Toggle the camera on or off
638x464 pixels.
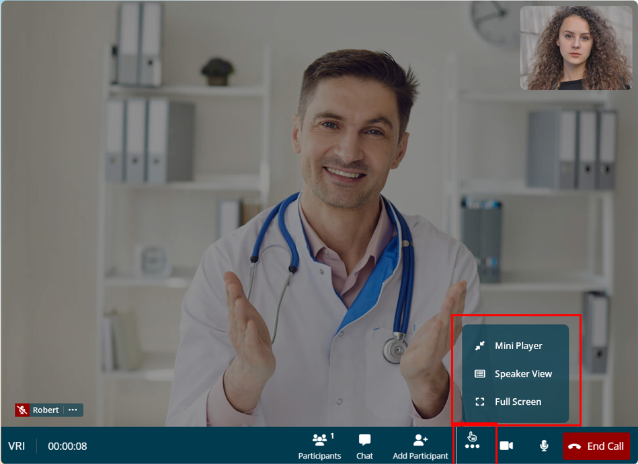tap(506, 445)
